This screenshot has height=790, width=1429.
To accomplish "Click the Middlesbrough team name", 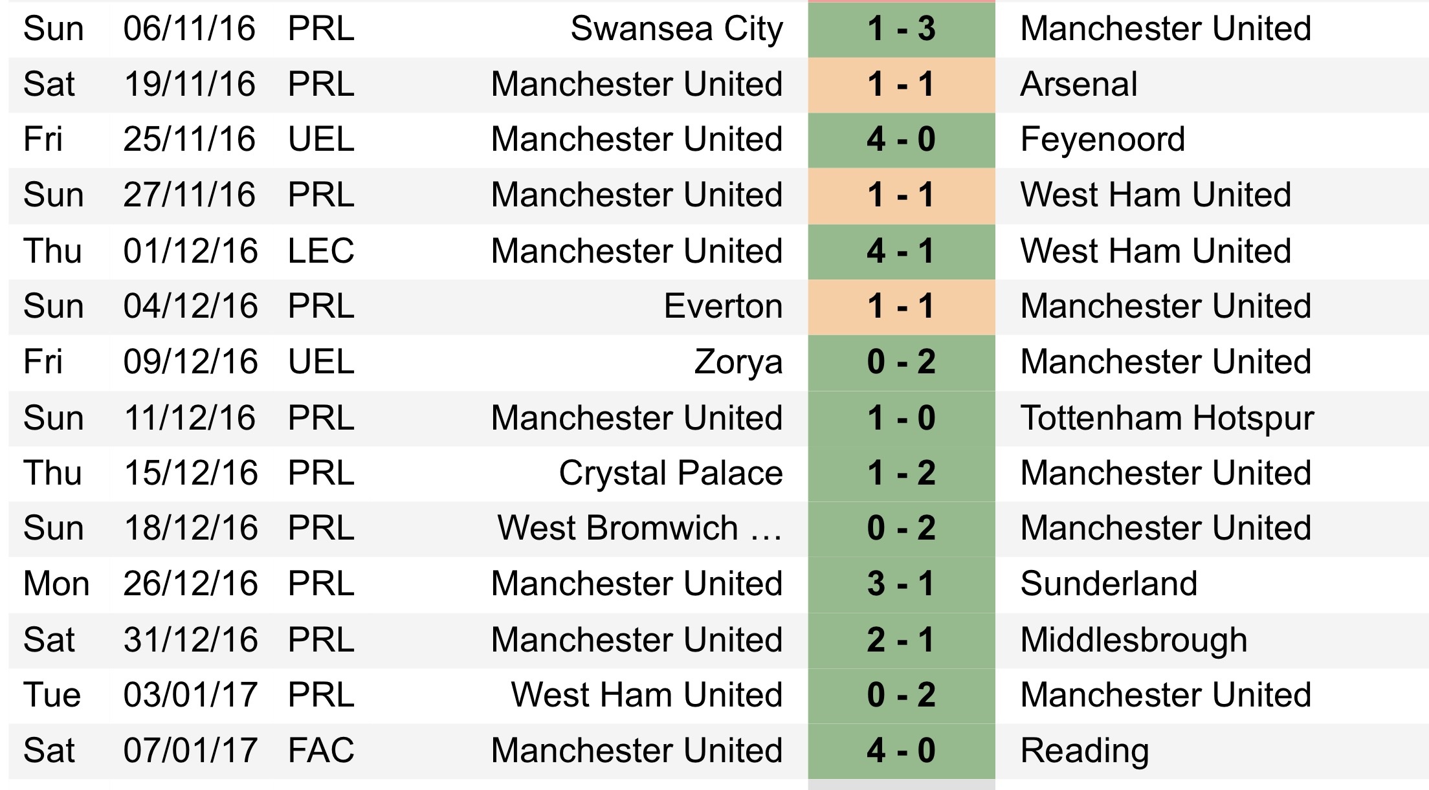I will [1133, 641].
